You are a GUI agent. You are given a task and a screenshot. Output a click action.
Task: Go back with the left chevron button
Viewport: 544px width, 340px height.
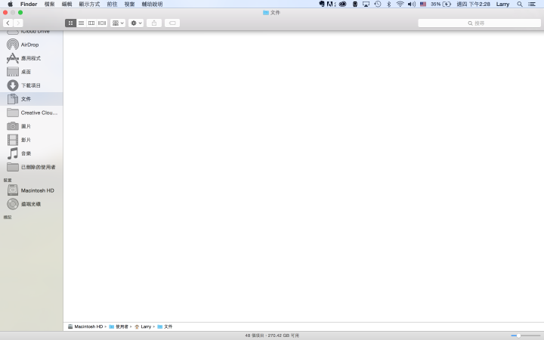pos(8,23)
